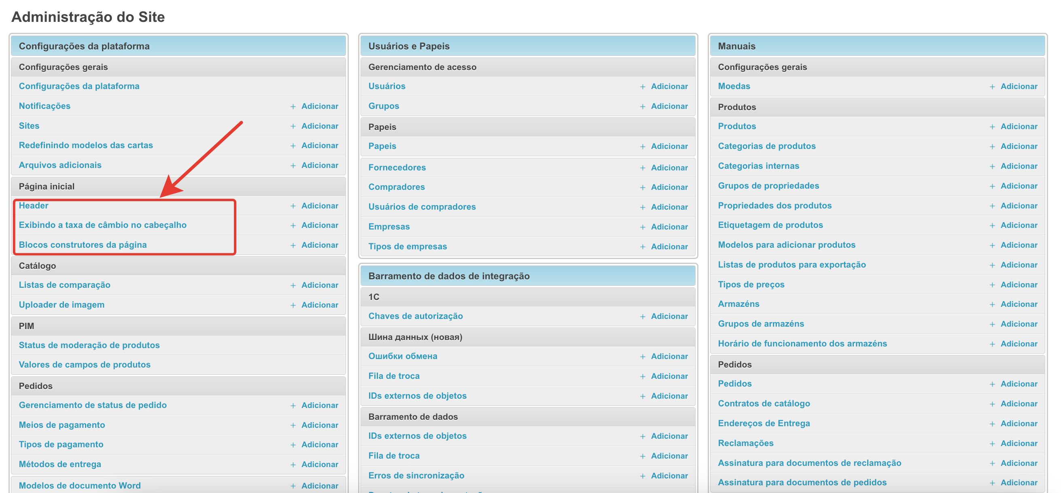Click the plus icon beside Header row
The height and width of the screenshot is (493, 1061).
[293, 206]
